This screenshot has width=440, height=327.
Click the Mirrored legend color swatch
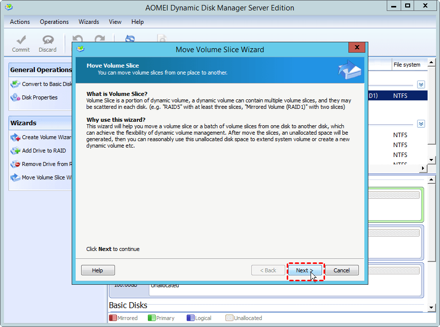click(x=113, y=318)
